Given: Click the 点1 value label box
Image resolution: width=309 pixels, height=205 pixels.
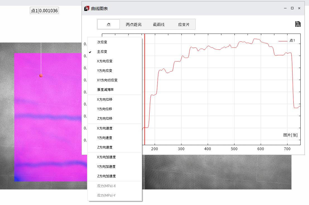Looking at the screenshot, I should click(44, 11).
